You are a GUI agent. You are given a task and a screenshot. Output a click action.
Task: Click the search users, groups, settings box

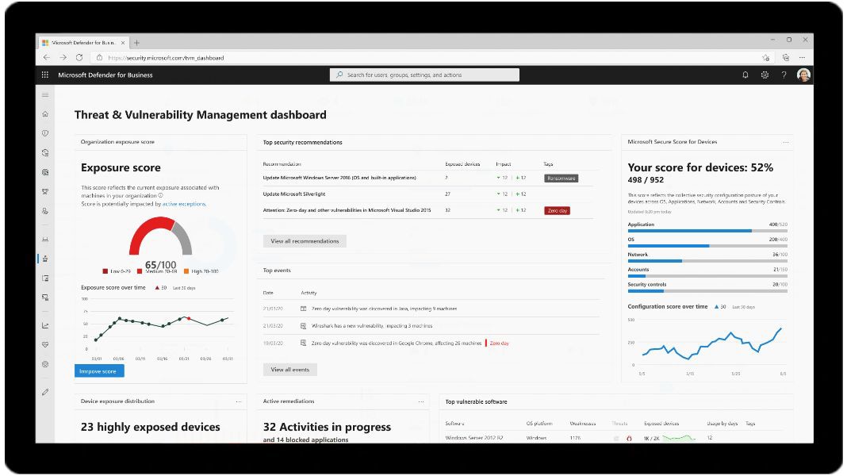pyautogui.click(x=426, y=74)
